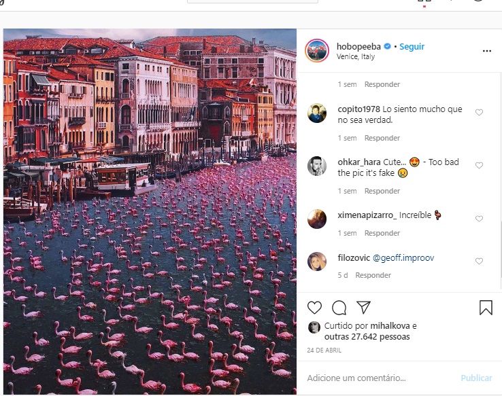Reply to copito1978's comment
Viewport: 502px width, 396px height.
(x=382, y=138)
